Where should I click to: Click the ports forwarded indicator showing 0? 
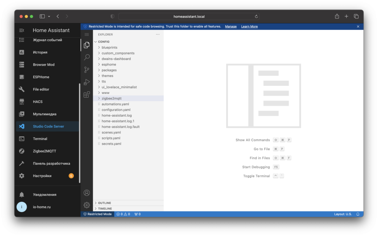pos(137,214)
